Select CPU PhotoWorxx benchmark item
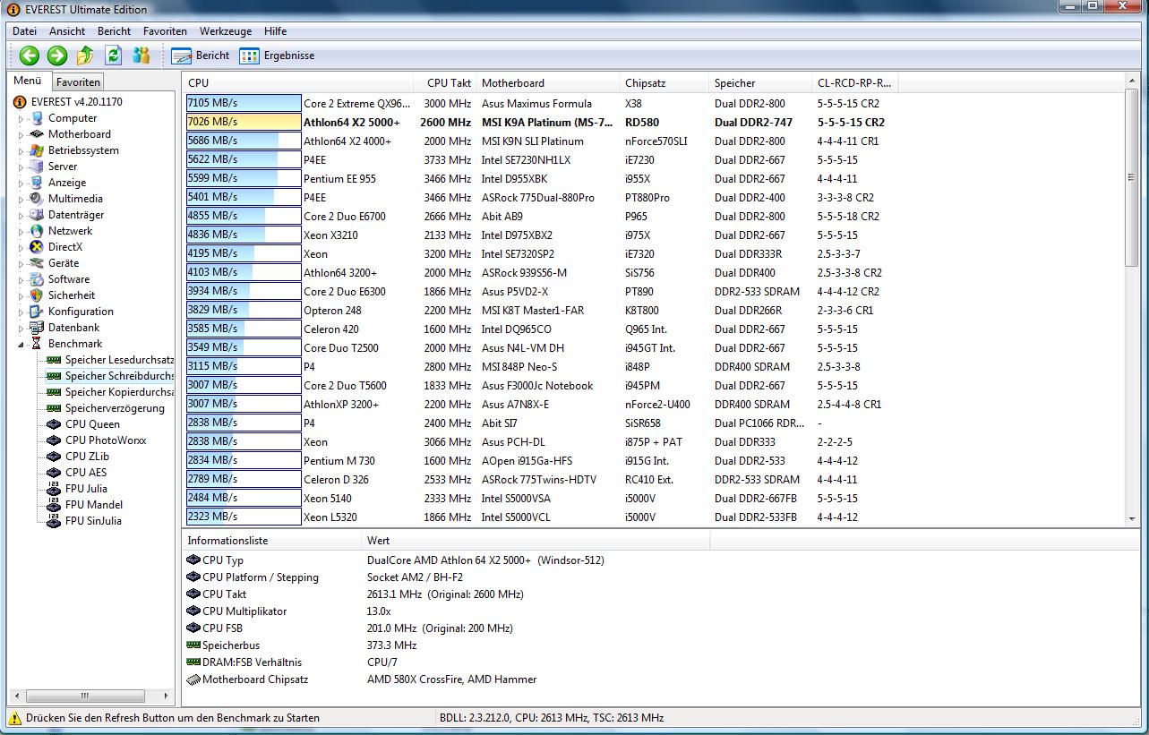This screenshot has height=735, width=1149. [x=106, y=440]
